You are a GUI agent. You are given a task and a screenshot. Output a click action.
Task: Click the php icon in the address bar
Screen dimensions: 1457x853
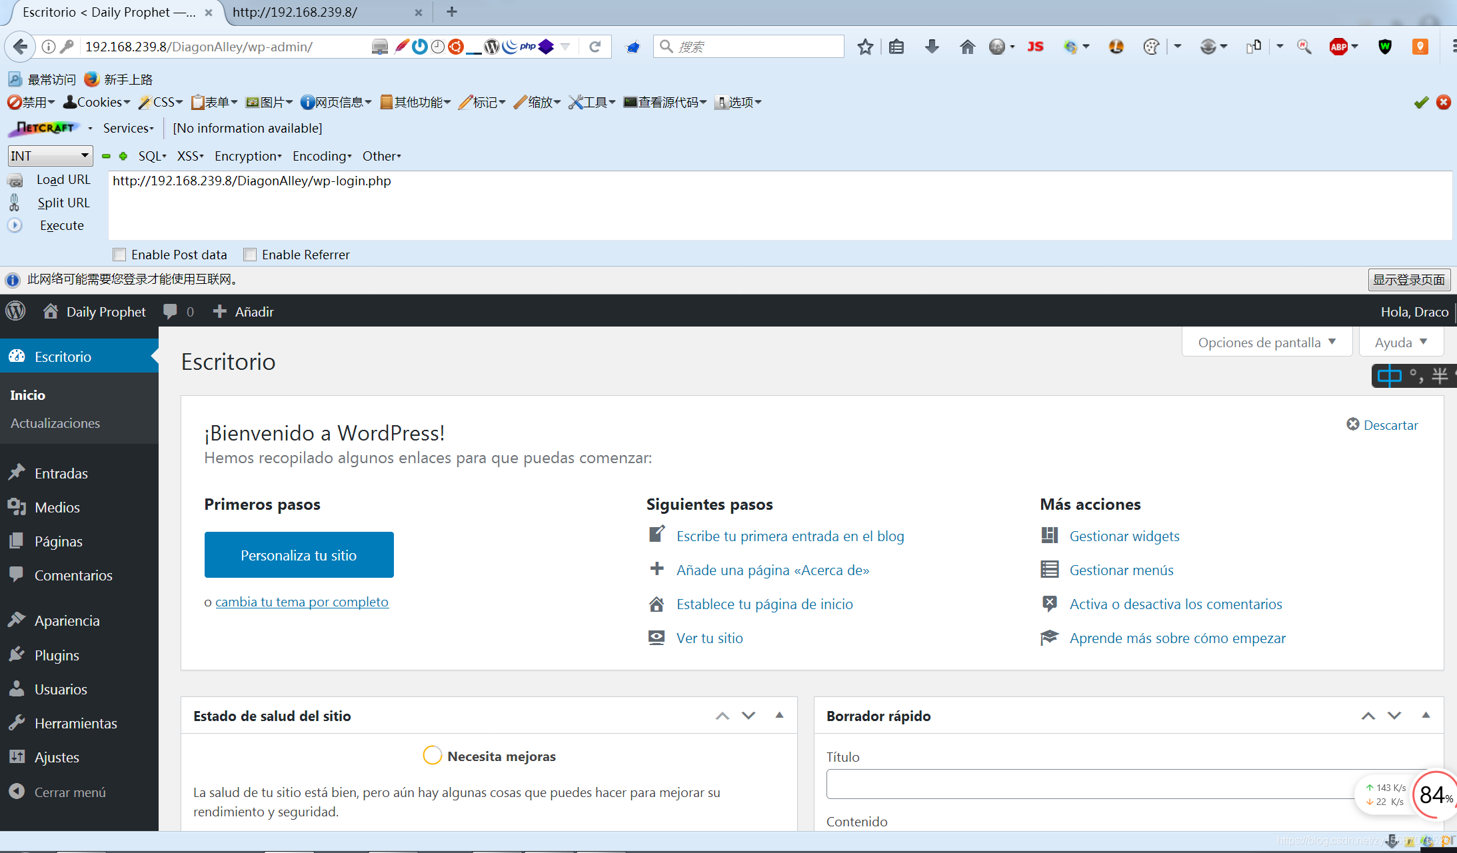[x=528, y=47]
